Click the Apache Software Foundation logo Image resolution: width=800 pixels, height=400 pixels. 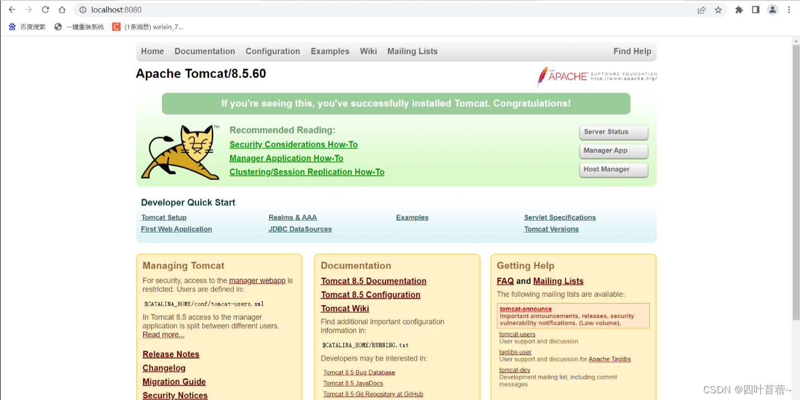tap(597, 76)
